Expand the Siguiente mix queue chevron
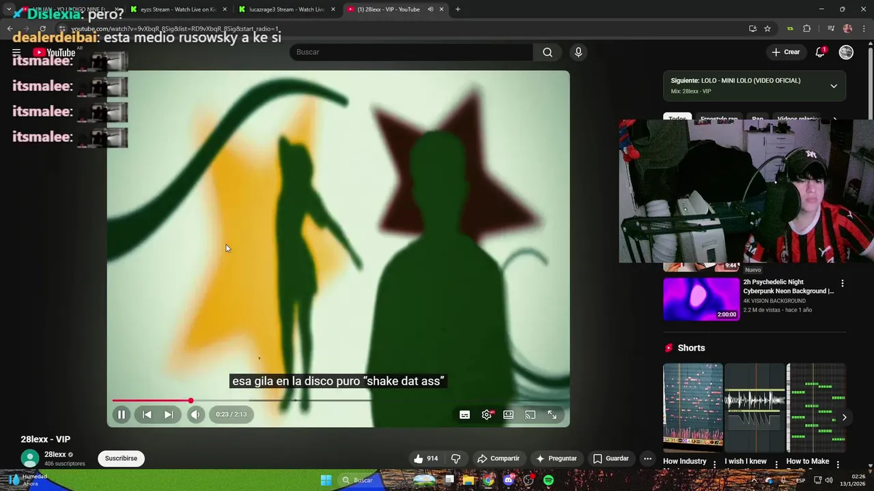 pyautogui.click(x=834, y=86)
